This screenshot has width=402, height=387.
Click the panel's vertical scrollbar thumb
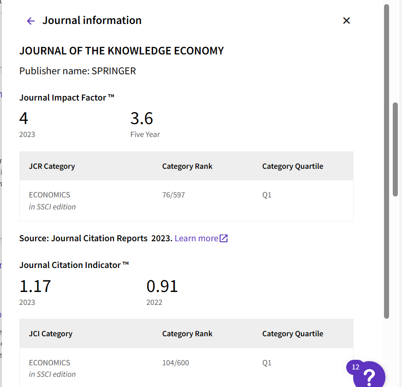point(395,150)
